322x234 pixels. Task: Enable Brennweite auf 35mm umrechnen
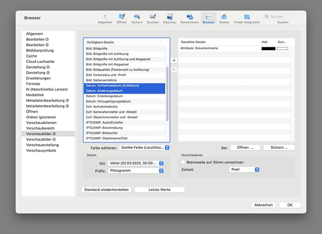click(183, 162)
